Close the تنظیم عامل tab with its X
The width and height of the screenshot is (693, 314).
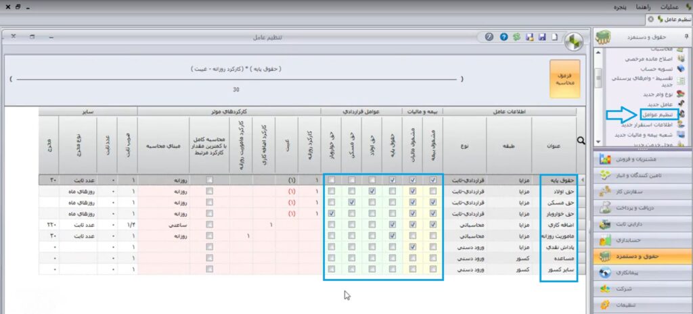click(x=650, y=20)
